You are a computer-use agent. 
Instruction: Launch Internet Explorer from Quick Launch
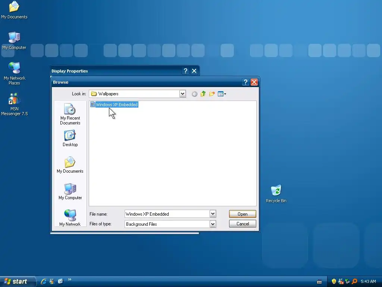pyautogui.click(x=44, y=281)
